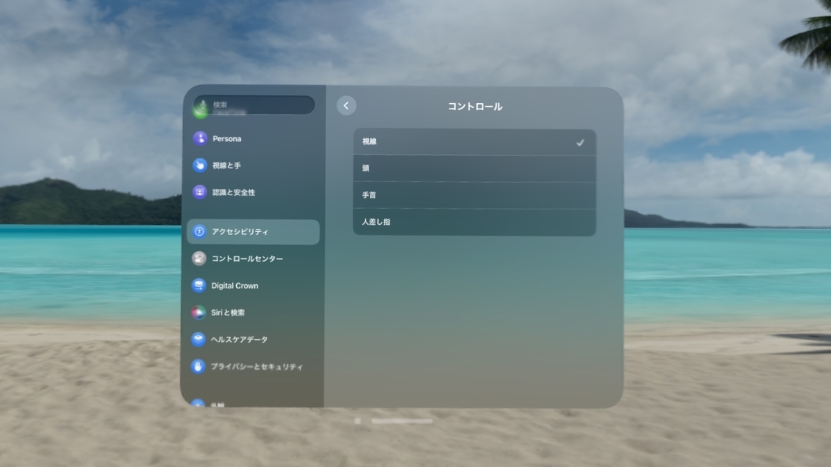831x467 pixels.
Task: Click the Persona sidebar icon
Action: click(x=199, y=138)
